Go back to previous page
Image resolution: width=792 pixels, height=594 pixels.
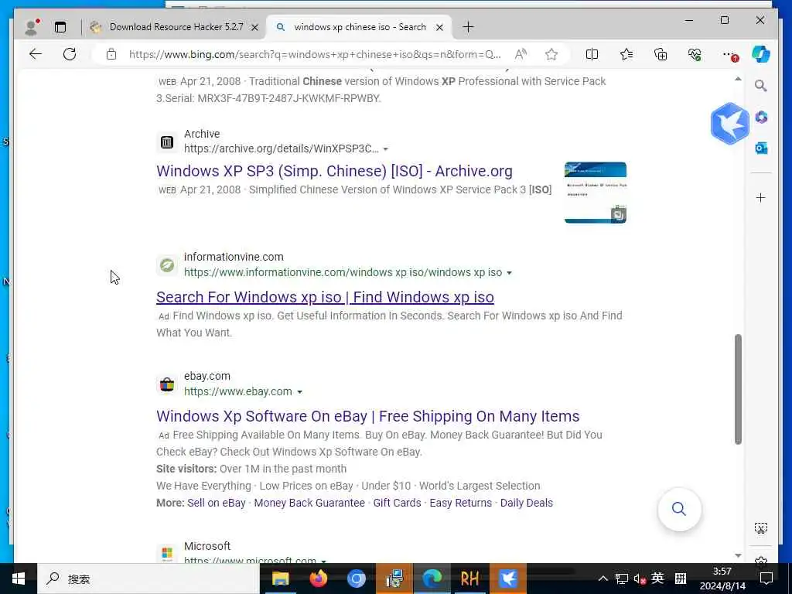[x=36, y=54]
